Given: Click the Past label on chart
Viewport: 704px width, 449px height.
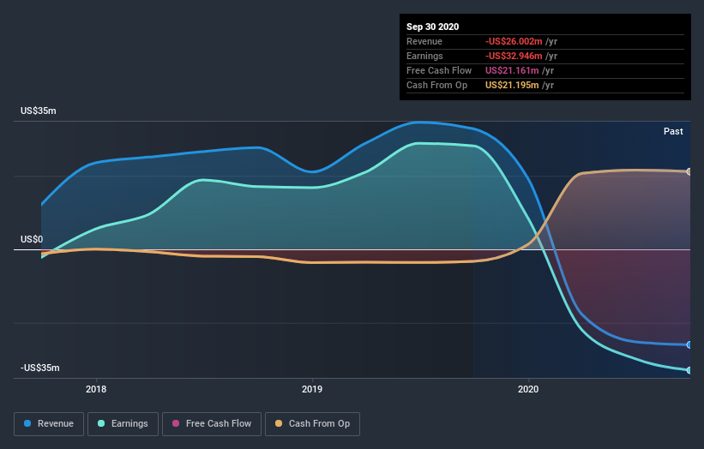Looking at the screenshot, I should click(673, 131).
